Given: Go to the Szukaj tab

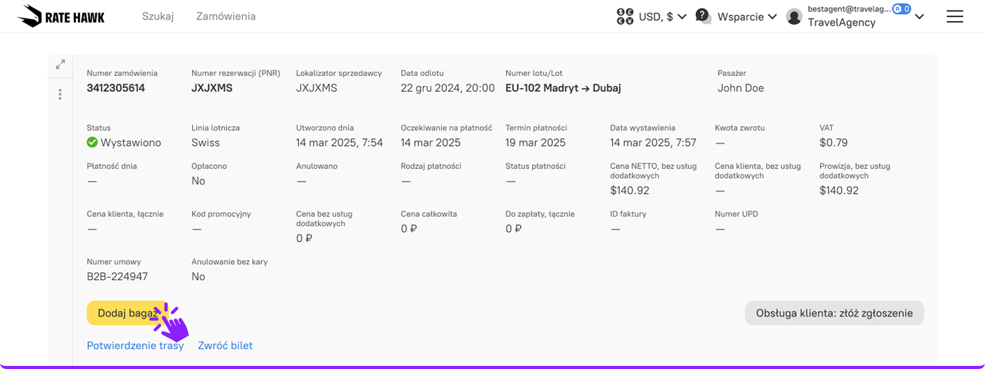Looking at the screenshot, I should [x=158, y=17].
